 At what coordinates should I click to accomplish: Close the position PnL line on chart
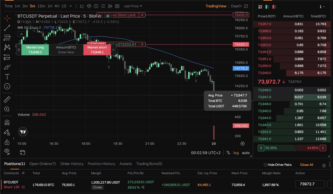coord(142,44)
